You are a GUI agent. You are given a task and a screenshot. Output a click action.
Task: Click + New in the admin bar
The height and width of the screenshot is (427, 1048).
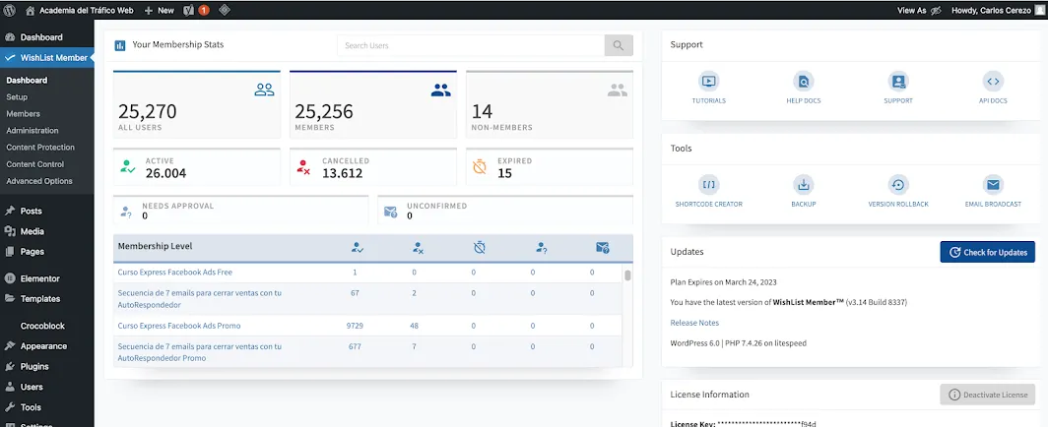[160, 10]
